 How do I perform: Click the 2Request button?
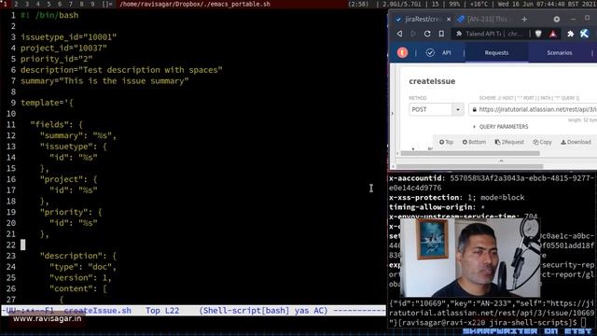[x=509, y=142]
